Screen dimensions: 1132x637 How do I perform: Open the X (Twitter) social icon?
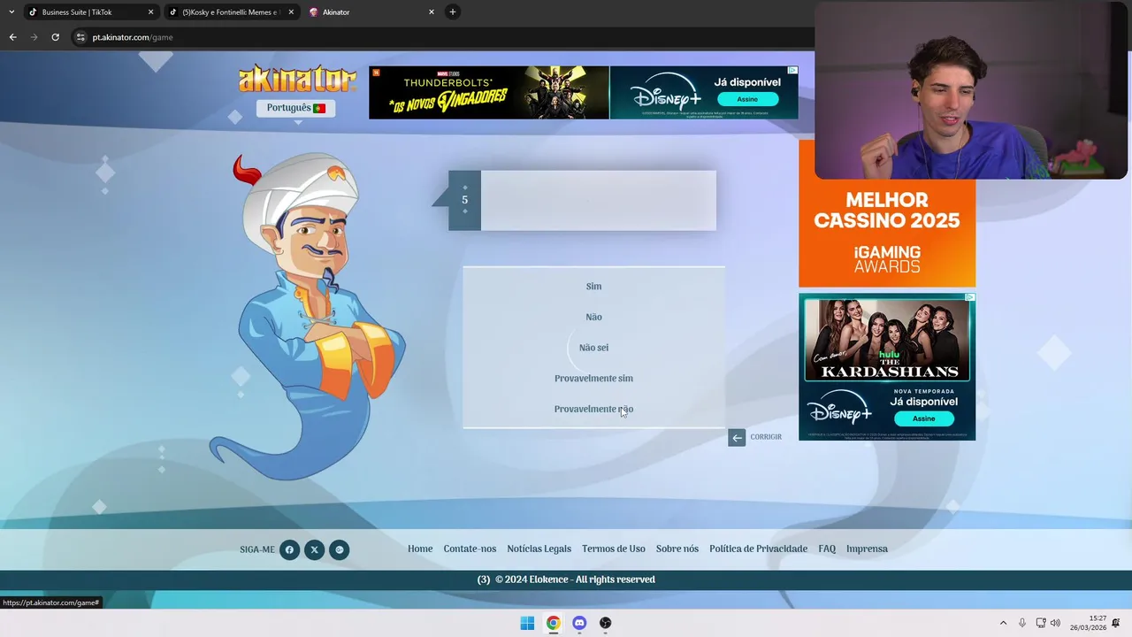(314, 549)
